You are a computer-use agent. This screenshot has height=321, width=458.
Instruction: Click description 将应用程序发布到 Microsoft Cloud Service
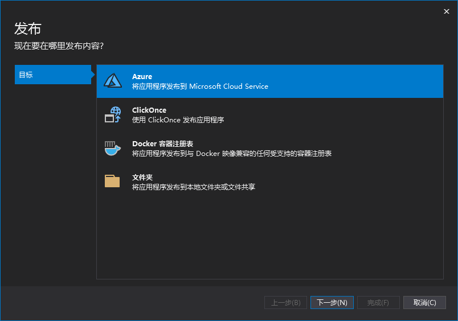coord(200,87)
